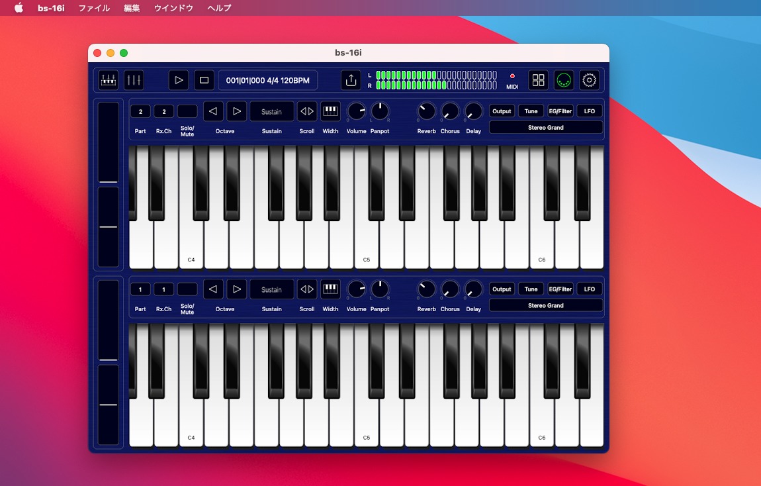
Task: Click the upper keyboard Volume knob
Action: click(356, 112)
